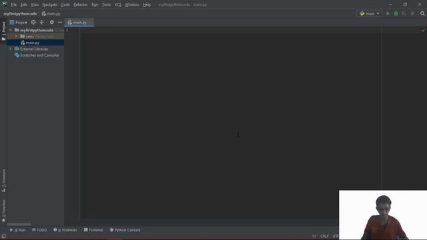
Task: Open the Terminal tool window
Action: (93, 230)
